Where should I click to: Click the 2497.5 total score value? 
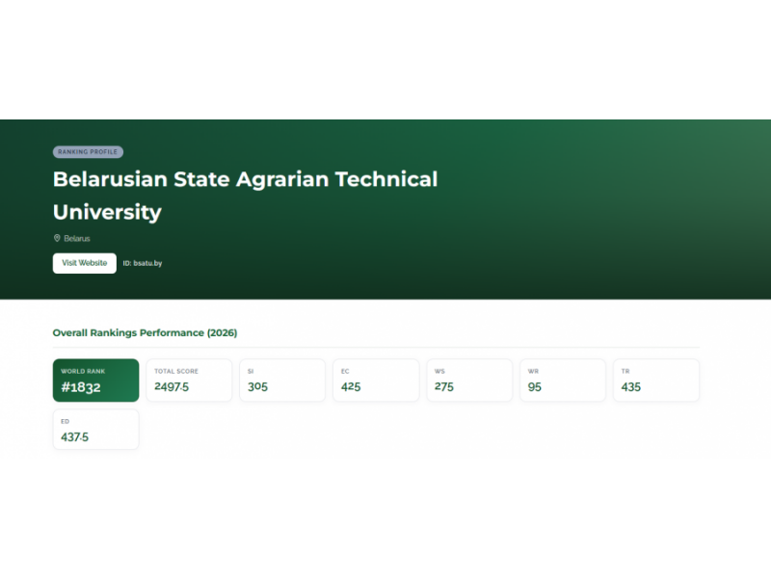(x=172, y=387)
